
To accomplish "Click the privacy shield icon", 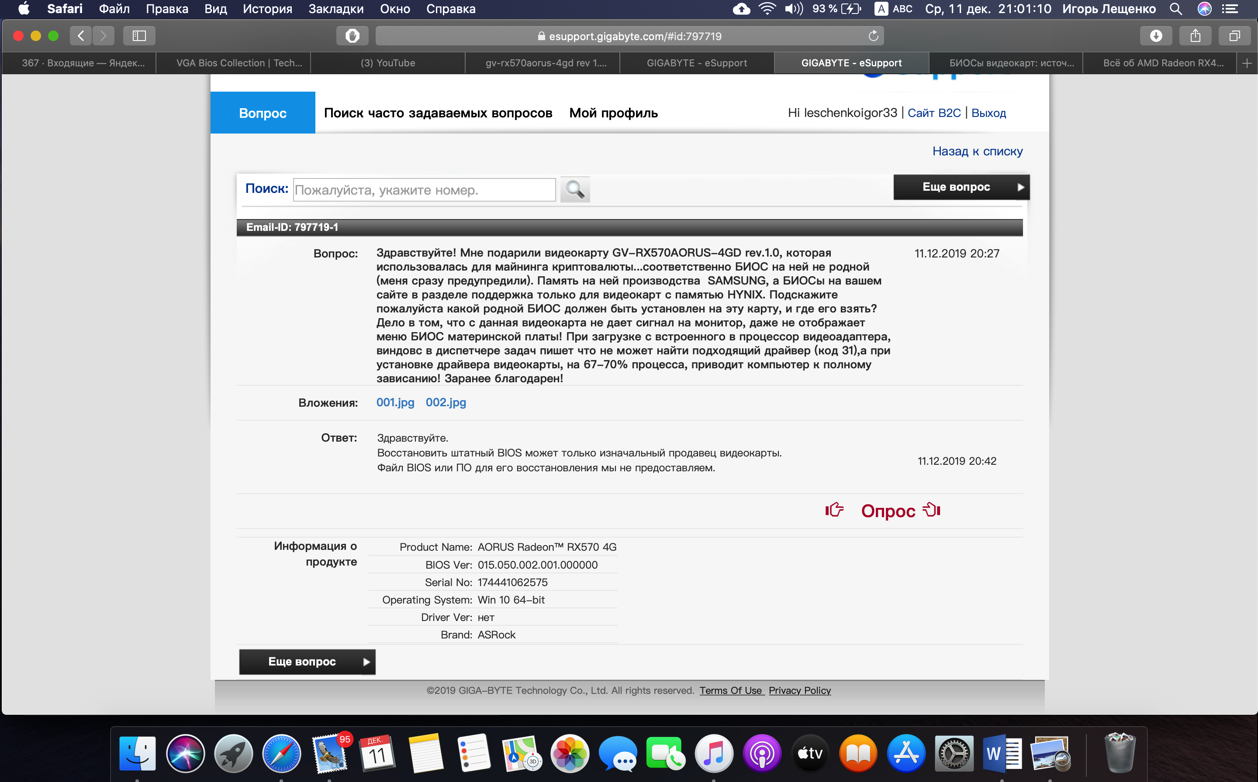I will [352, 36].
